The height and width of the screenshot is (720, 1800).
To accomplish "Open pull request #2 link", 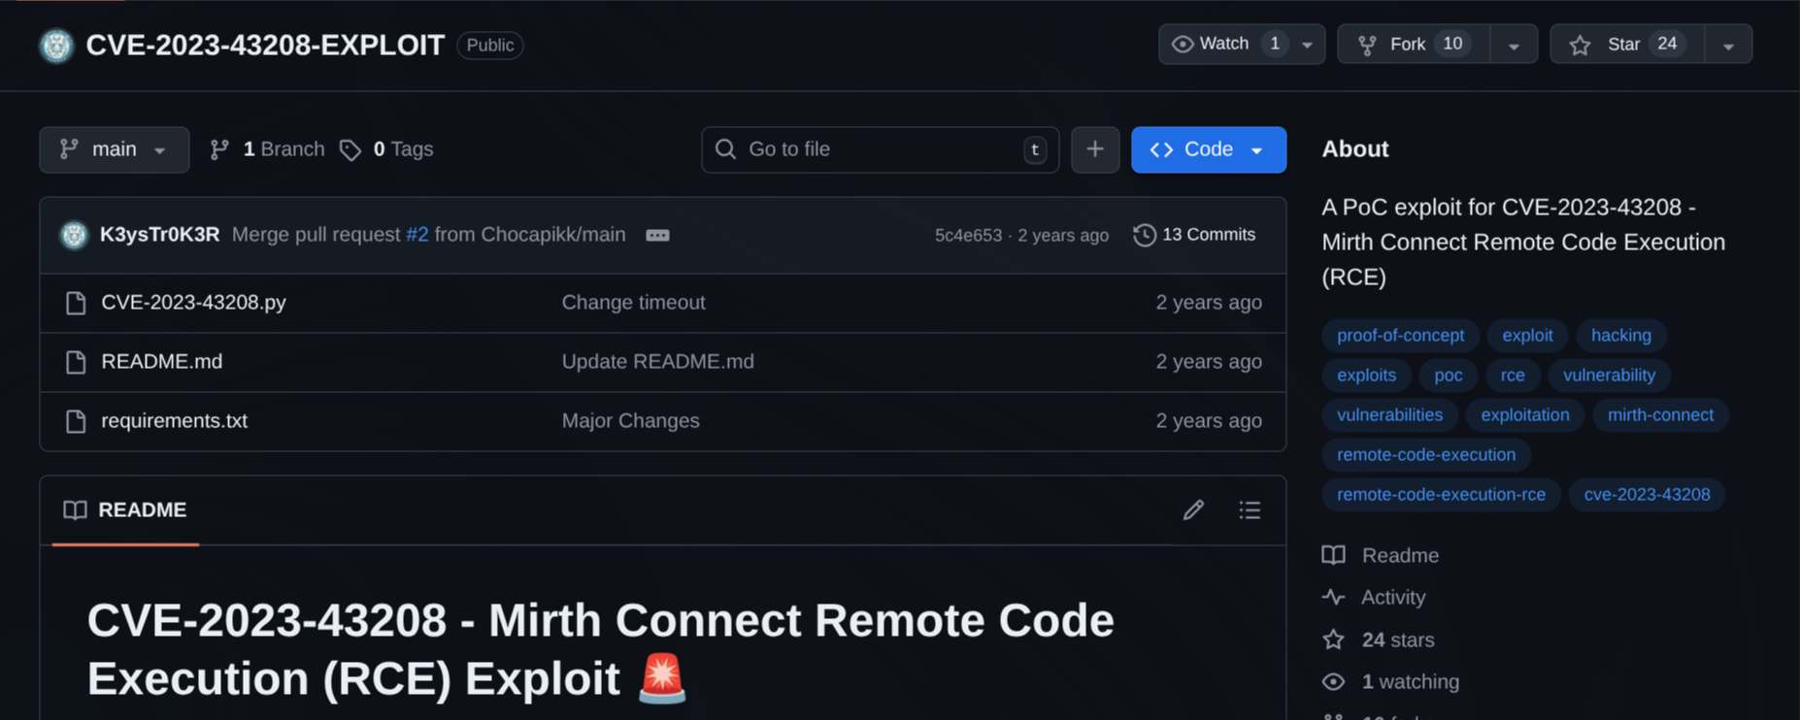I will [x=417, y=235].
